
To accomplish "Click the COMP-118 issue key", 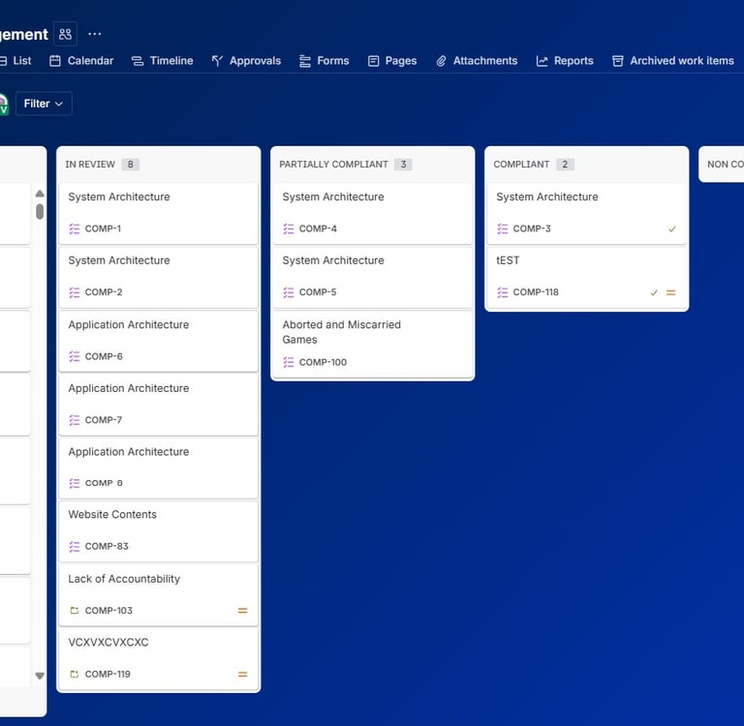I will tap(536, 292).
